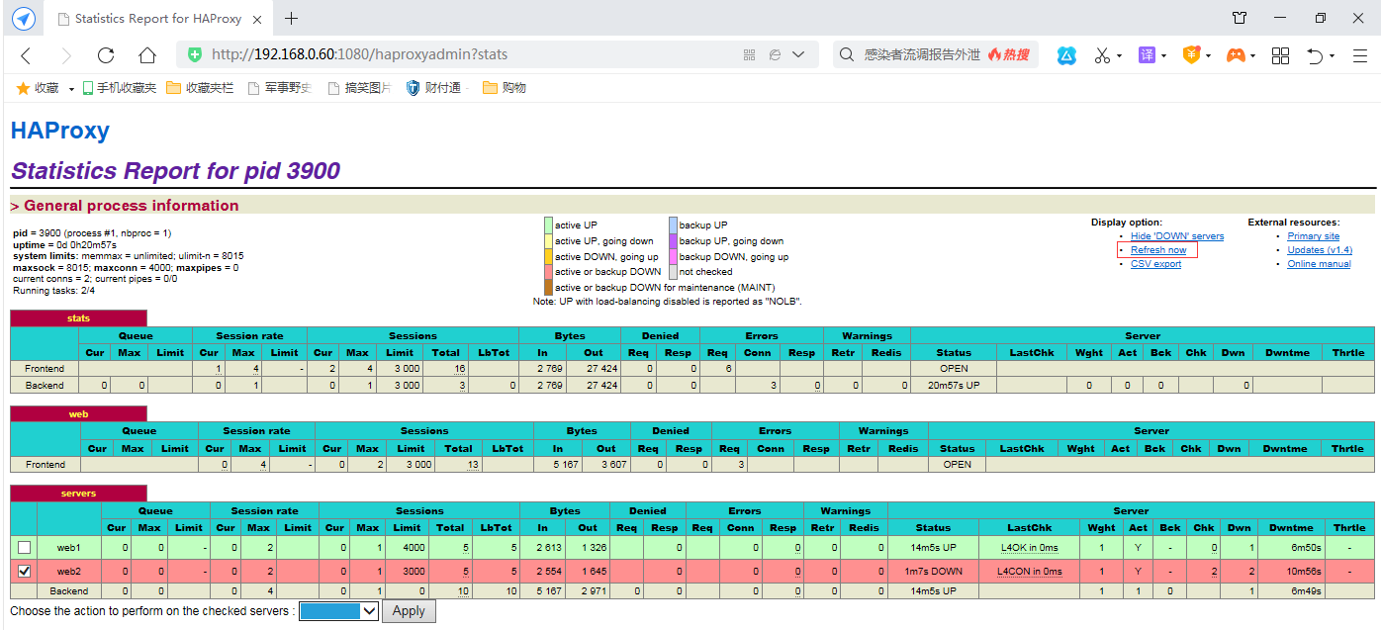Click the orange game controller icon

coord(1236,55)
